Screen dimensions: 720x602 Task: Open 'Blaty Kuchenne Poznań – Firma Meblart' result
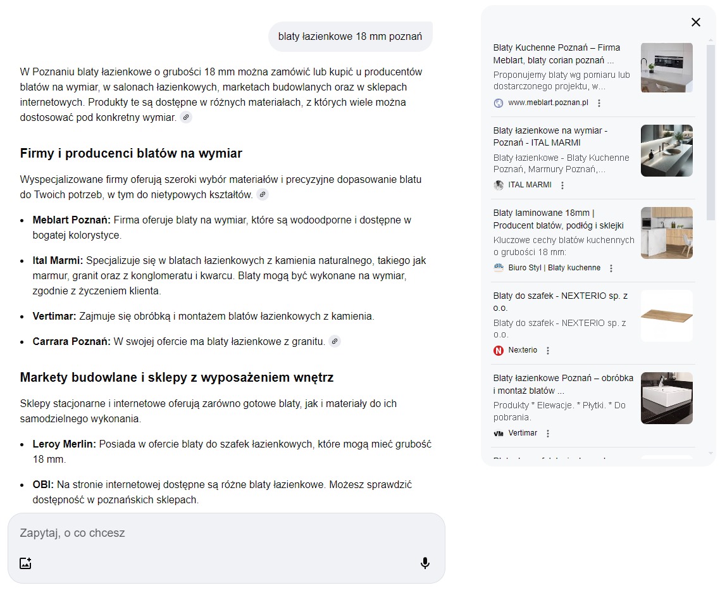[556, 54]
